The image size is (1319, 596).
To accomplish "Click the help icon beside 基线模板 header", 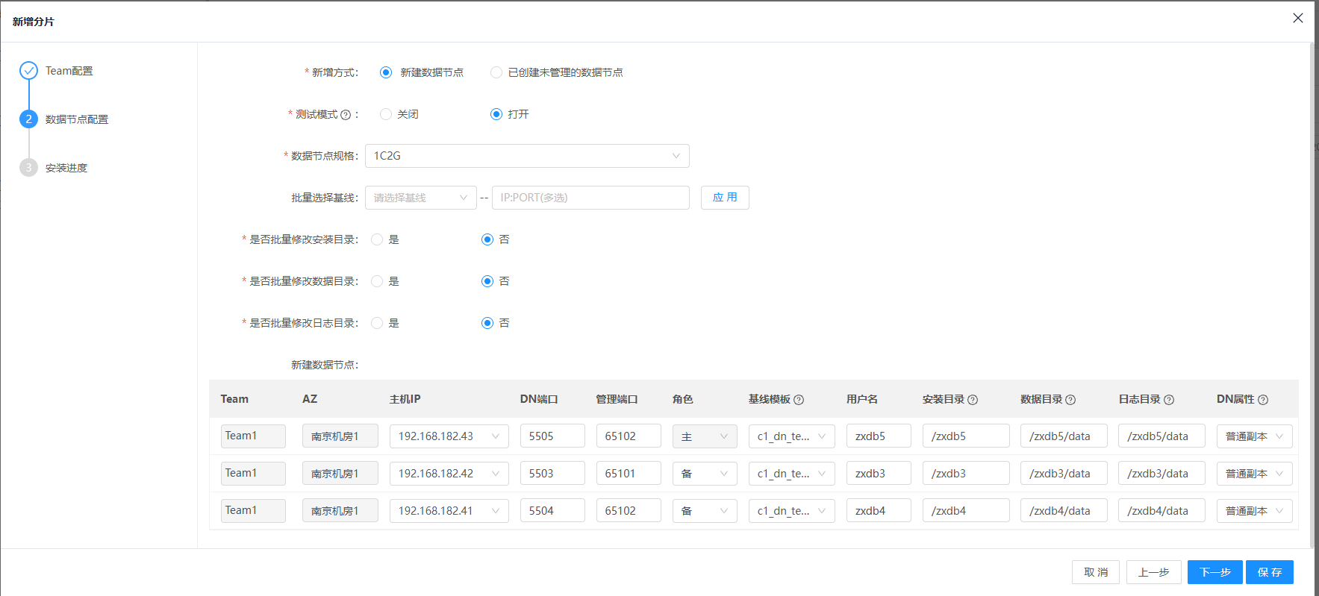I will click(x=799, y=400).
